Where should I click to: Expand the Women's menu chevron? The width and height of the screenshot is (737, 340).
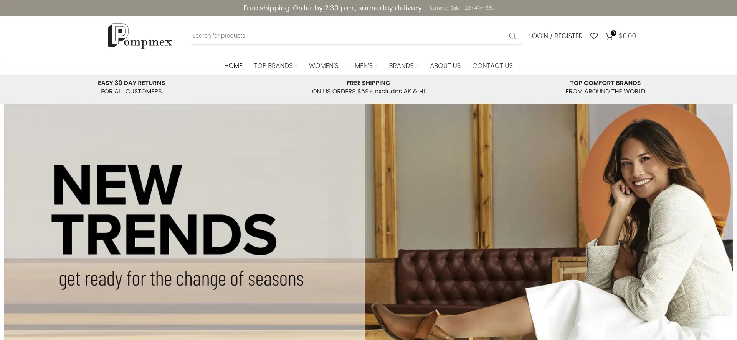pos(342,66)
